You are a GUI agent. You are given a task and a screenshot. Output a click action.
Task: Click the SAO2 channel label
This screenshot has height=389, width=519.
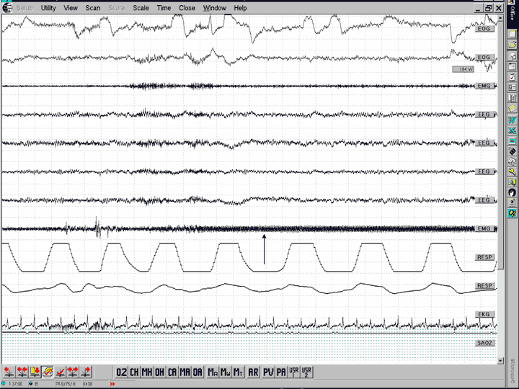[x=484, y=343]
